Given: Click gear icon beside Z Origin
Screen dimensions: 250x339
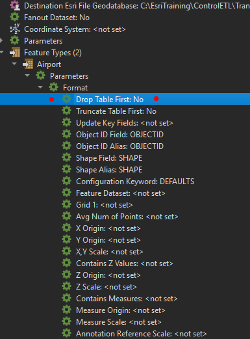Looking at the screenshot, I should [x=67, y=275].
